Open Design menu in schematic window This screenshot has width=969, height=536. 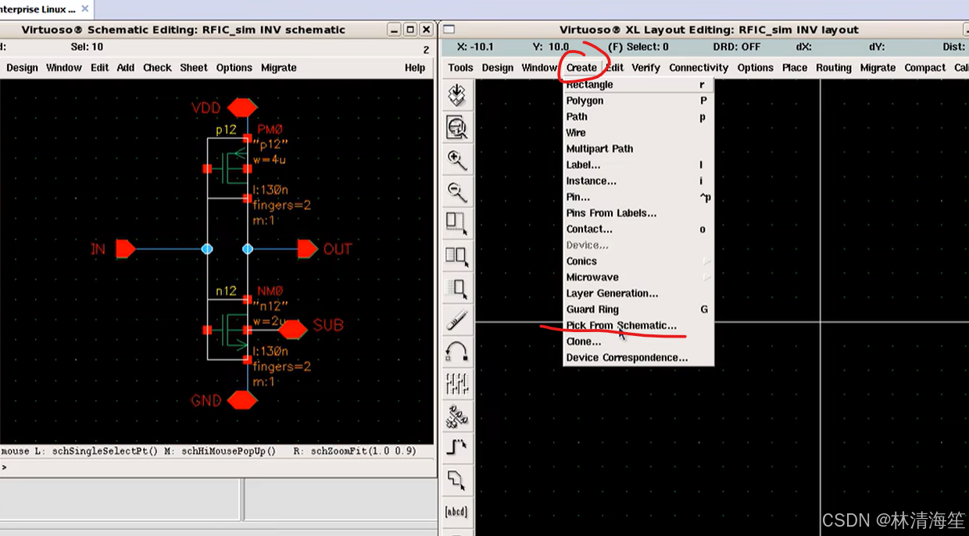(22, 67)
